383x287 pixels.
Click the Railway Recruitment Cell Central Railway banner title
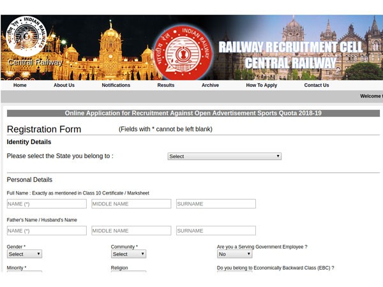290,55
